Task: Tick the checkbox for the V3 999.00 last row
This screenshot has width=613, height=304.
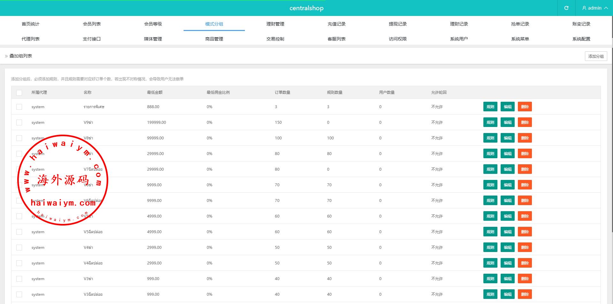Action: tap(19, 294)
